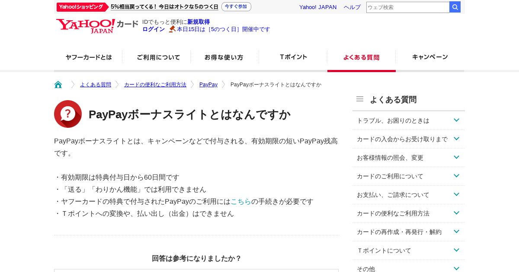This screenshot has height=272, width=519.
Task: Select the よくある質問 menu tab
Action: coord(362,57)
